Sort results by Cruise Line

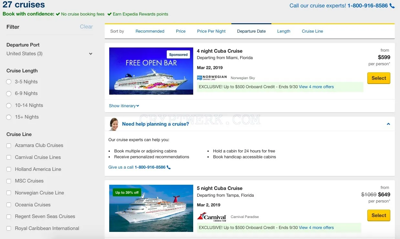pyautogui.click(x=312, y=31)
